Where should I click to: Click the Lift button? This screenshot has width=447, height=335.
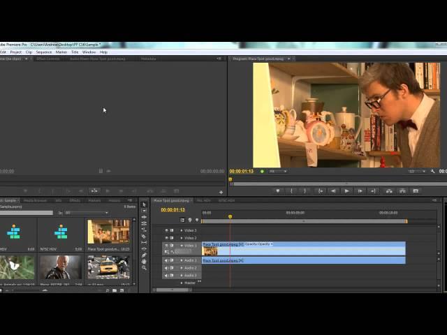pos(389,191)
